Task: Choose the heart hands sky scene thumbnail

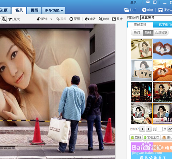Action: click(x=162, y=49)
